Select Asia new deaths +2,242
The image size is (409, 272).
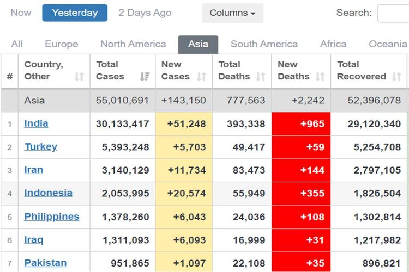(308, 101)
